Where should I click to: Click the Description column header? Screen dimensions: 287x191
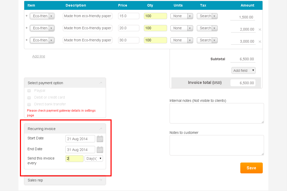(x=76, y=6)
